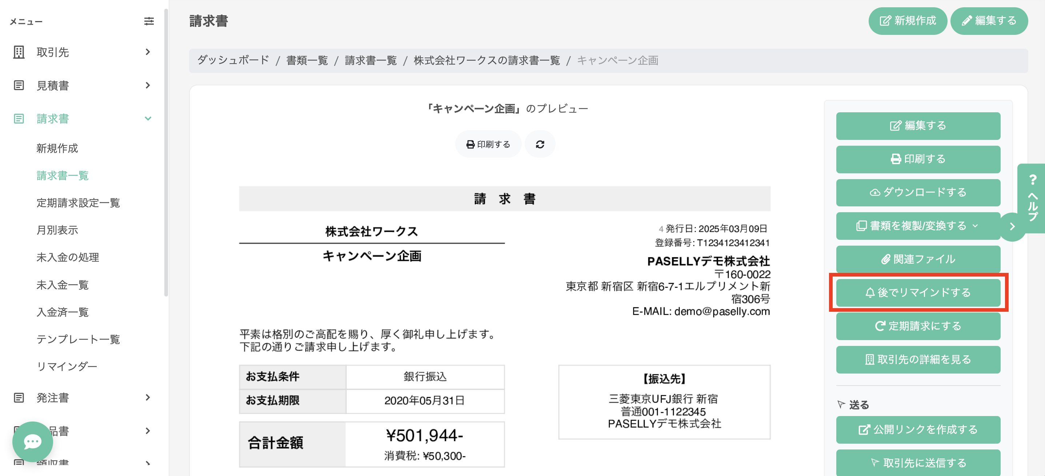The image size is (1045, 476).
Task: Toggle the menu collapse sliders icon
Action: tap(149, 21)
